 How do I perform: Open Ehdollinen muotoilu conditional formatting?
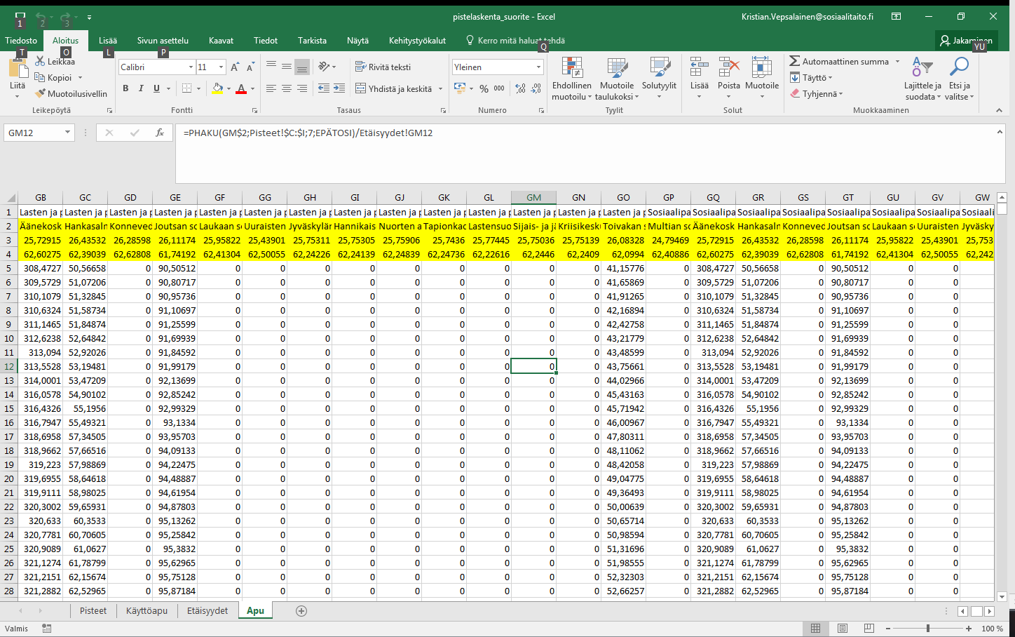(572, 79)
